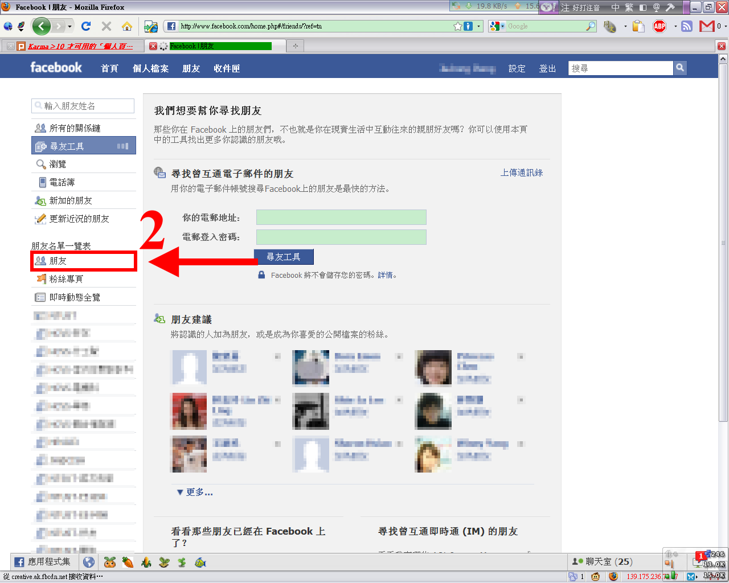Select the Facebook | 朋友 browser tab
The image size is (729, 583).
[x=216, y=46]
